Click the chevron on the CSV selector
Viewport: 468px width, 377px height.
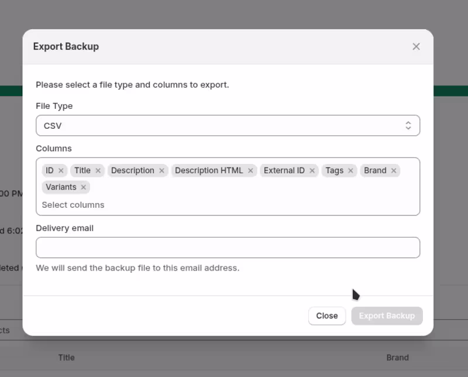(408, 125)
